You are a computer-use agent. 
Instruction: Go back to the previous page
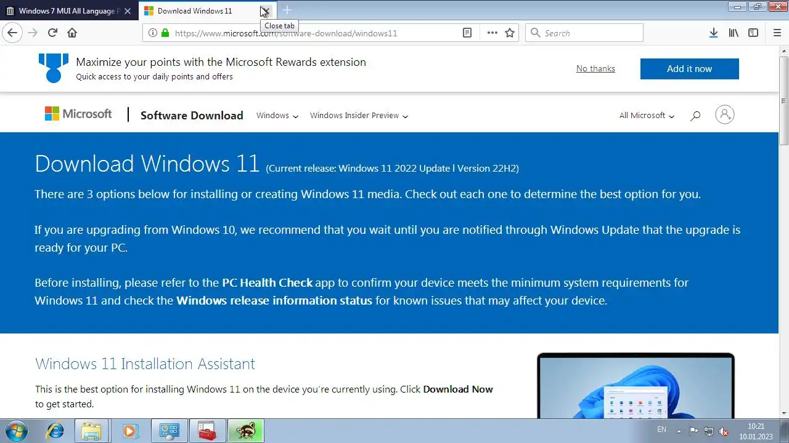12,33
